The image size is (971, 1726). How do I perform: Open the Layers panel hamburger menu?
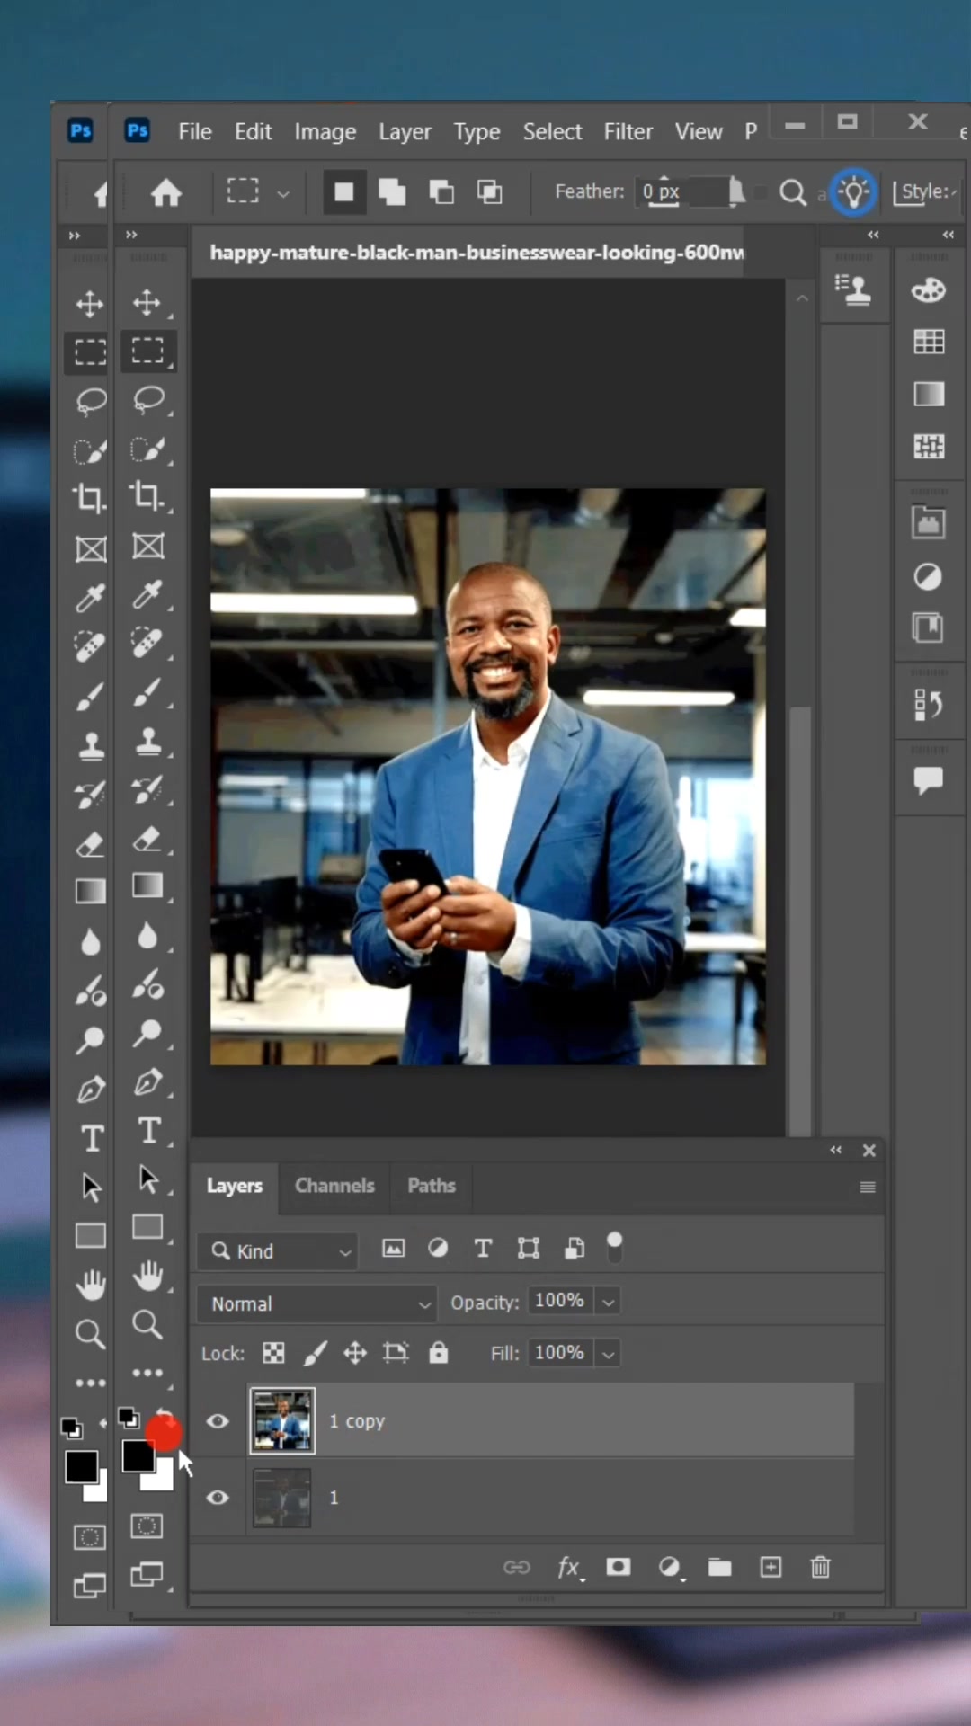click(x=868, y=1188)
